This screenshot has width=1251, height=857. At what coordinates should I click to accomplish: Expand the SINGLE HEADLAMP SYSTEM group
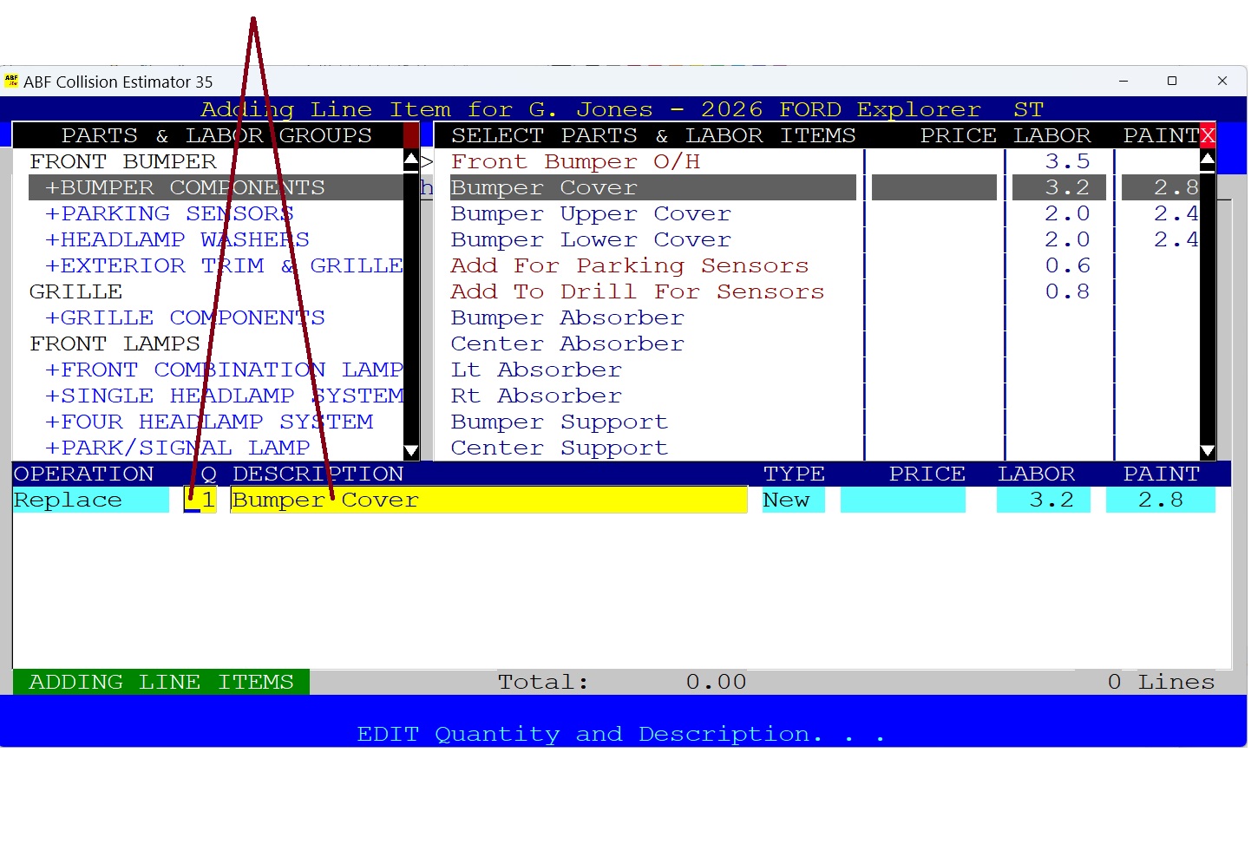point(224,396)
